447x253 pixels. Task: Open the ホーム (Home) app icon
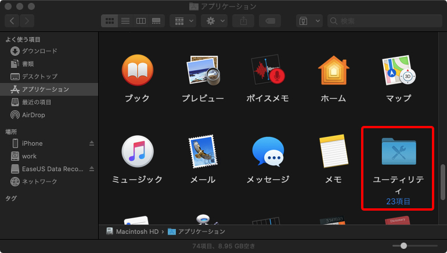click(333, 70)
